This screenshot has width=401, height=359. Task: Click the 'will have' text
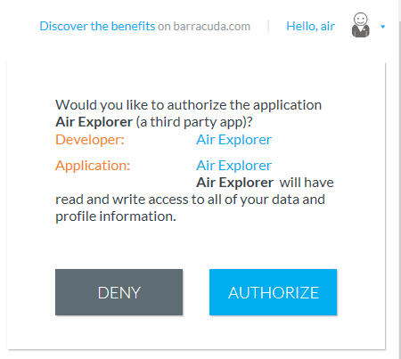[x=307, y=183]
